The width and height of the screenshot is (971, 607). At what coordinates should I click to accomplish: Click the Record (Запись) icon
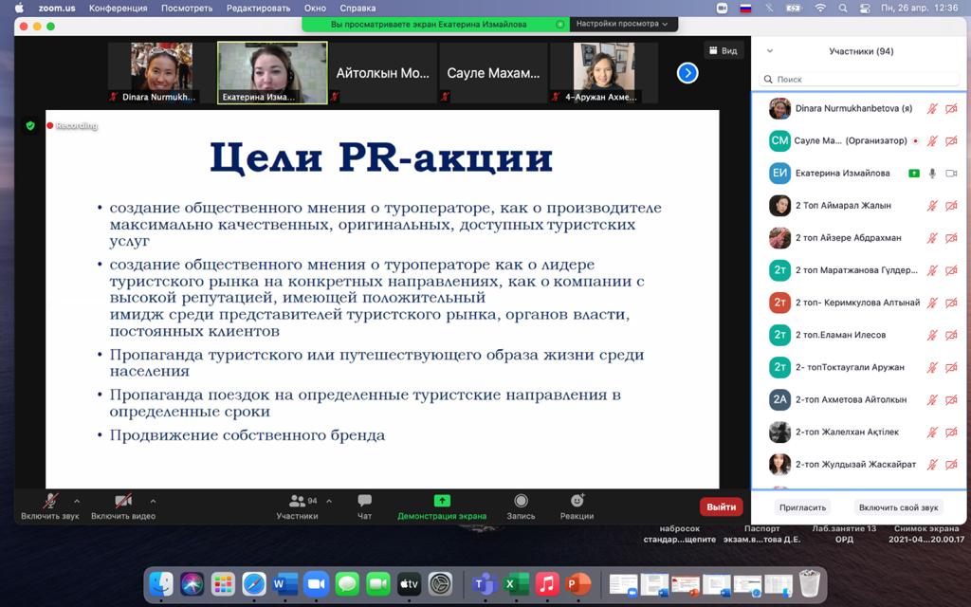click(521, 502)
